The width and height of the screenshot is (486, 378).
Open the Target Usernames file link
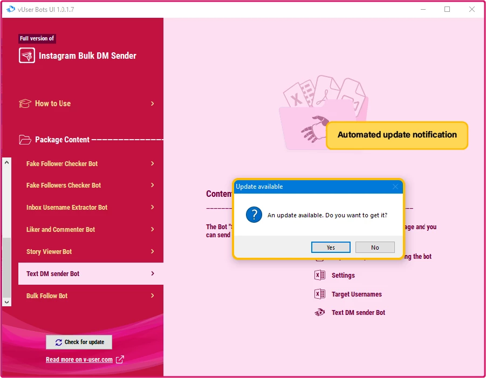pyautogui.click(x=357, y=294)
